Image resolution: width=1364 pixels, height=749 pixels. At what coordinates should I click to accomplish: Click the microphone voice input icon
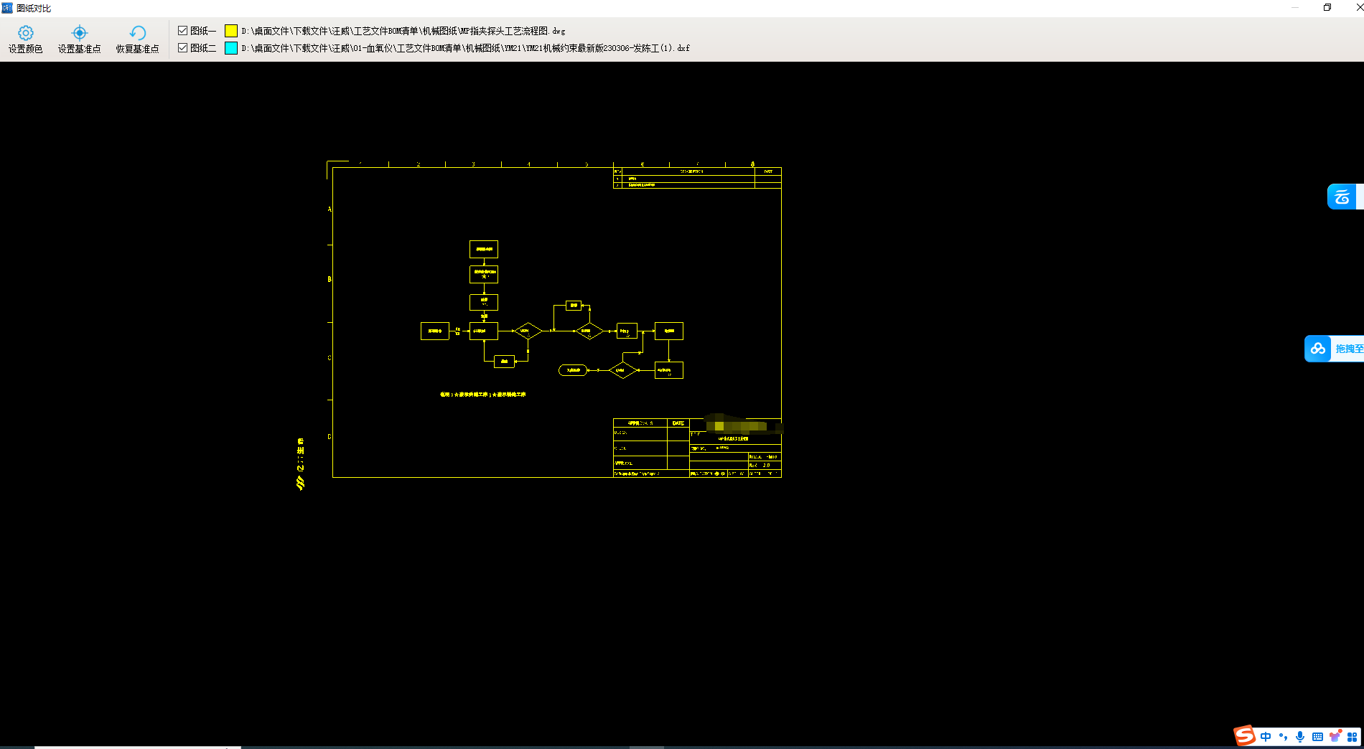coord(1300,737)
